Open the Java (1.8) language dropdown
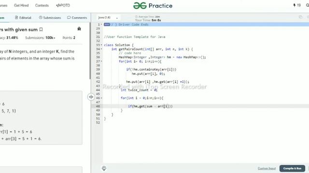 (108, 18)
